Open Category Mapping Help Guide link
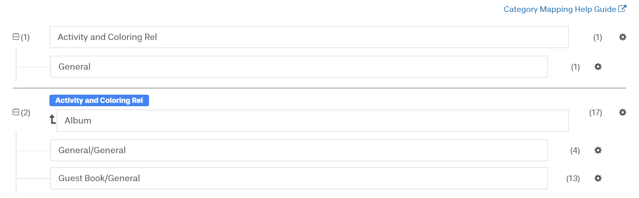639x198 pixels. point(560,9)
